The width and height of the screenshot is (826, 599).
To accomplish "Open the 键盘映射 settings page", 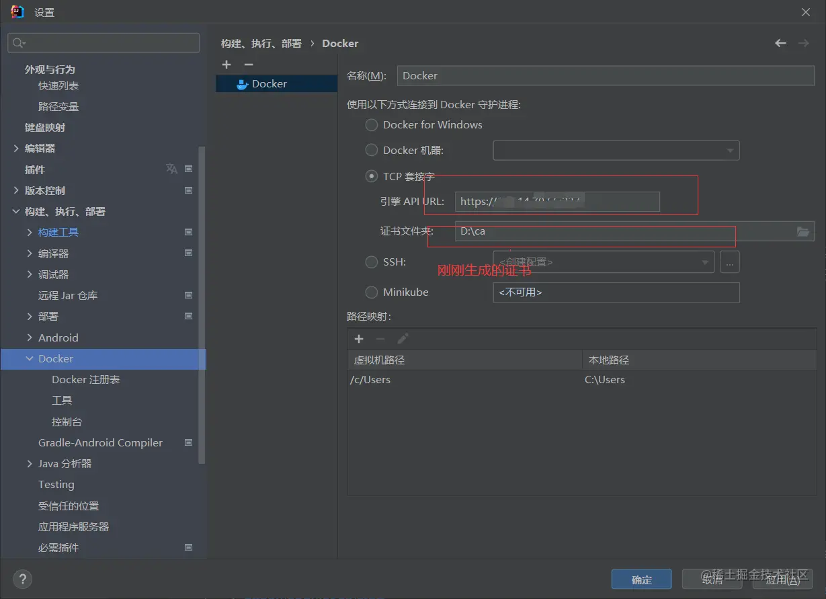I will click(45, 127).
